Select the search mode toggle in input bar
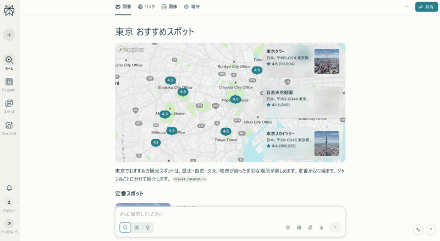Image resolution: width=440 pixels, height=241 pixels. [x=125, y=227]
